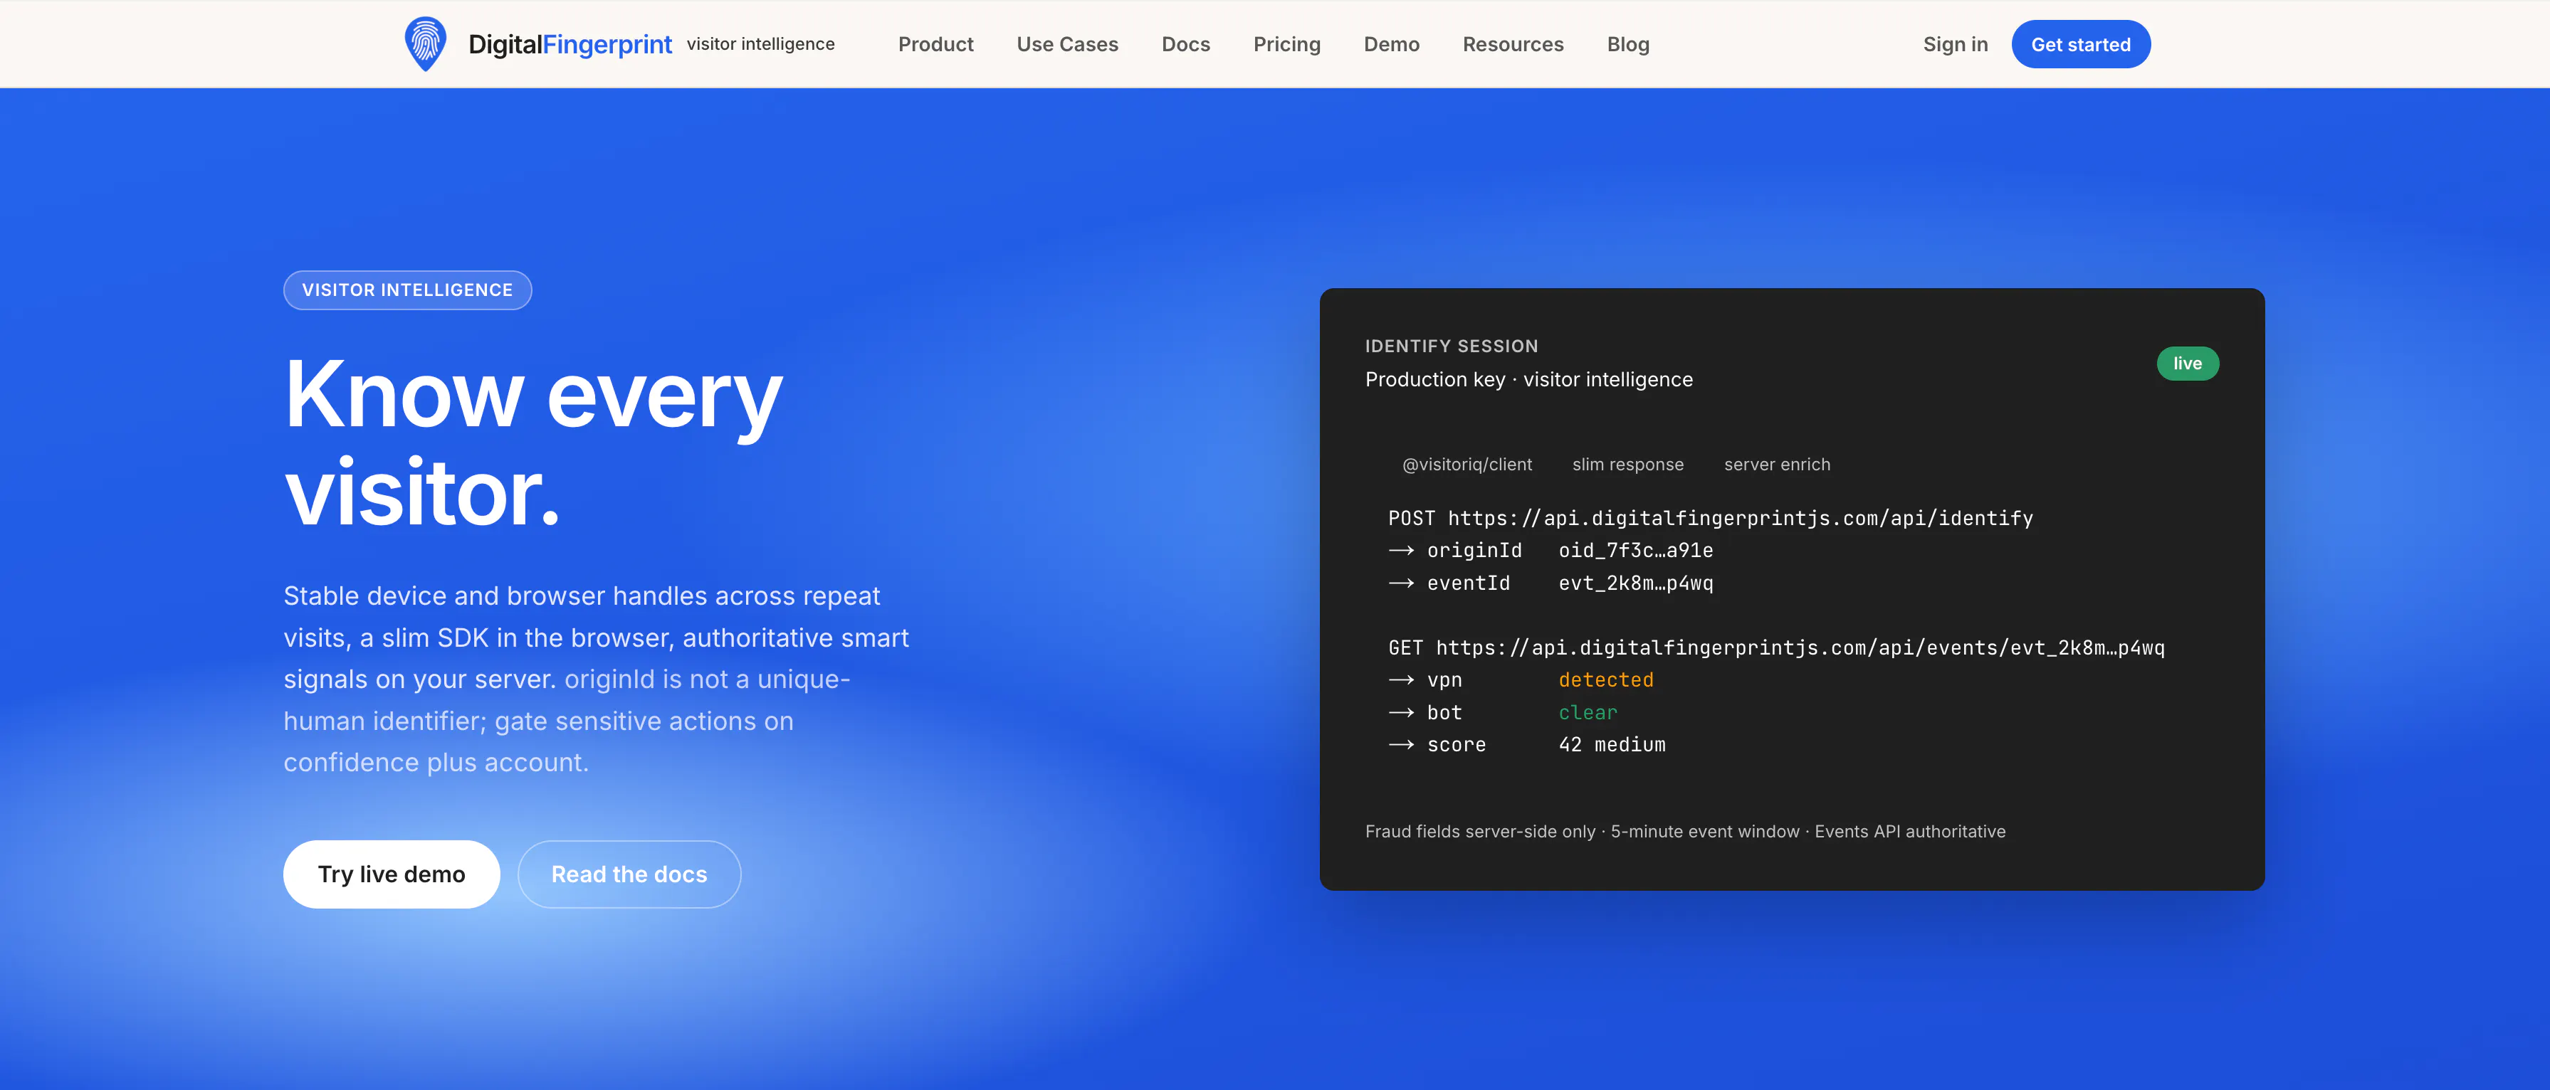Click the VISITOR INTELLIGENCE badge
Viewport: 2550px width, 1090px height.
[408, 290]
